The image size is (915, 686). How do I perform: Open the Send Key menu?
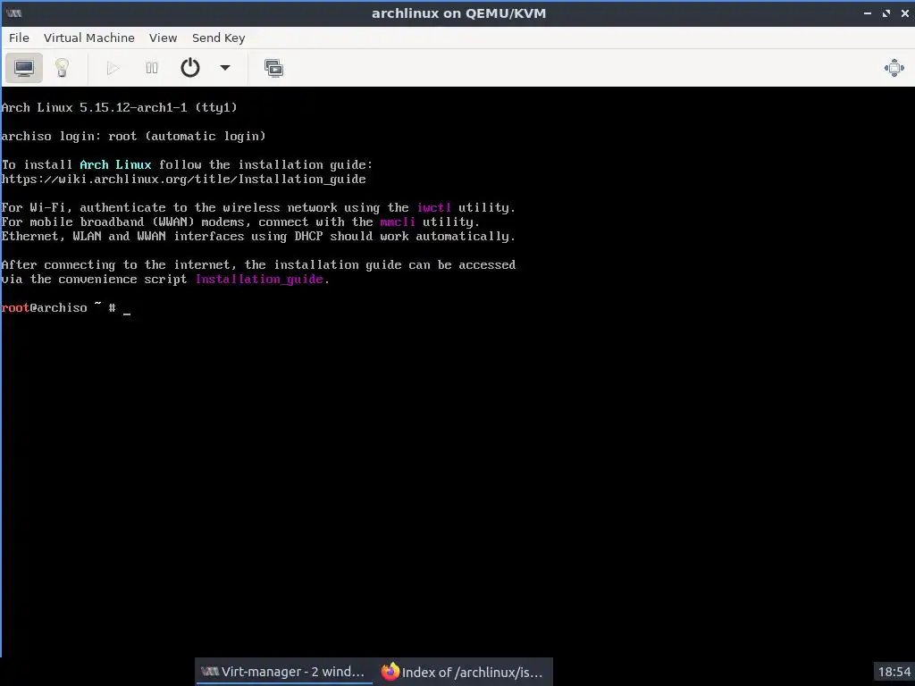pyautogui.click(x=218, y=38)
